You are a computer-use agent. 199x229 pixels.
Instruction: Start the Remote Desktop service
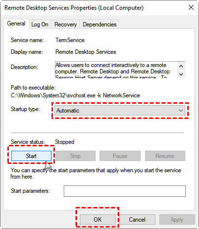31,156
